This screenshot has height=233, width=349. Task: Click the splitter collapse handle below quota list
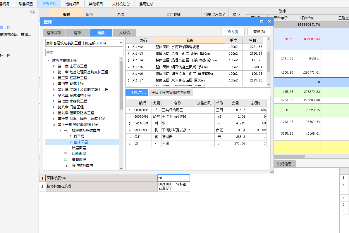click(x=198, y=87)
